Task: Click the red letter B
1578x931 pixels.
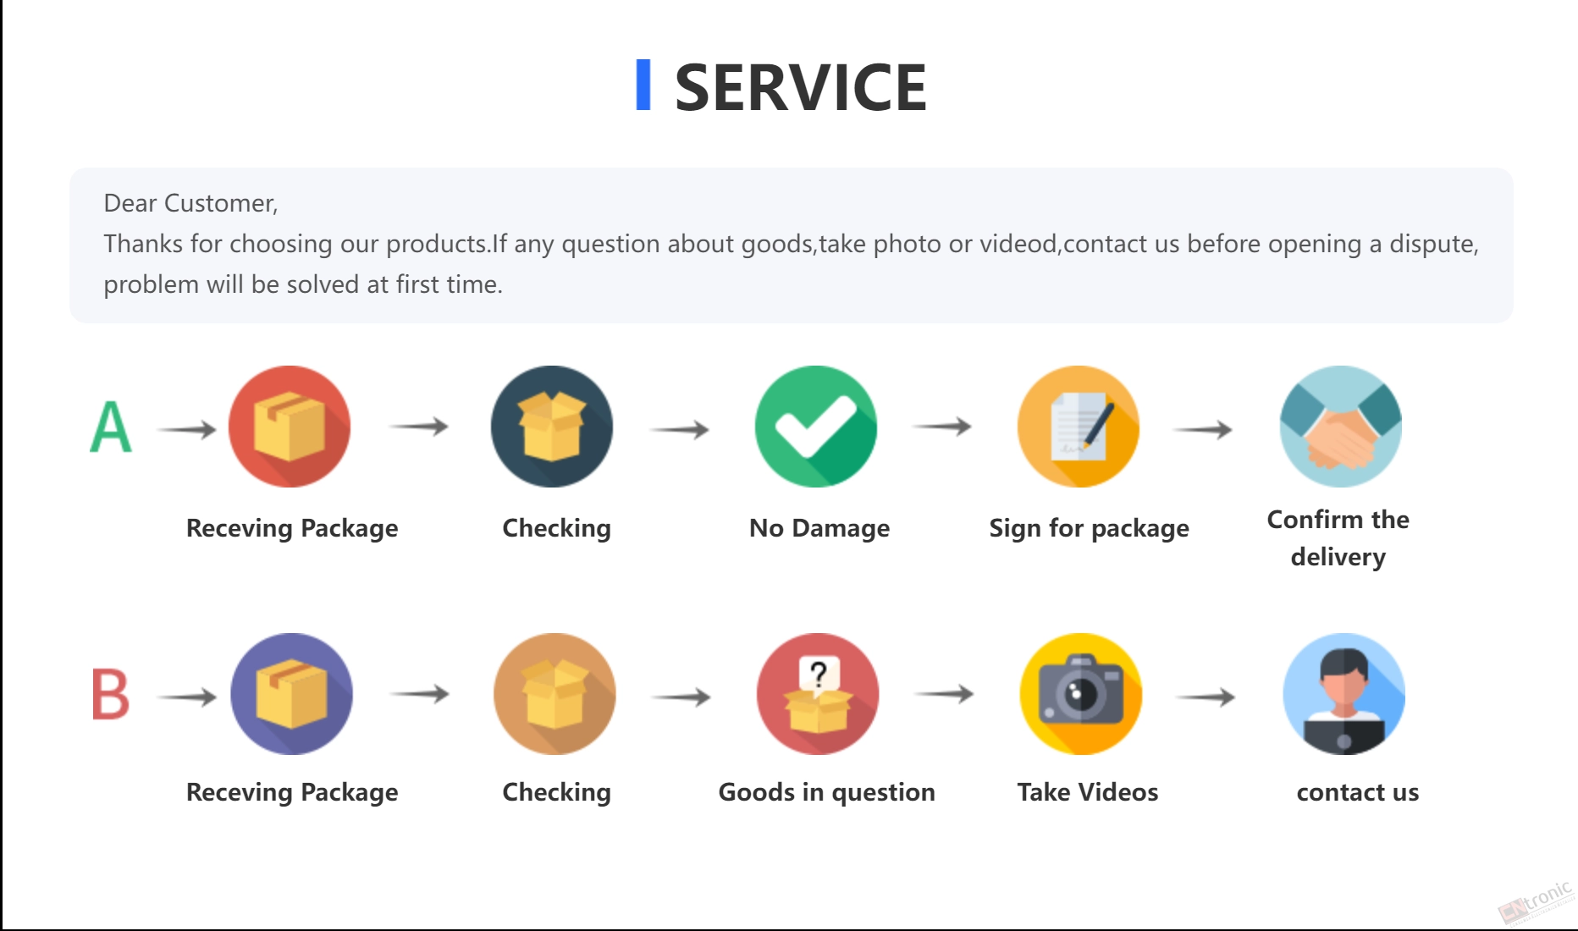Action: click(111, 694)
